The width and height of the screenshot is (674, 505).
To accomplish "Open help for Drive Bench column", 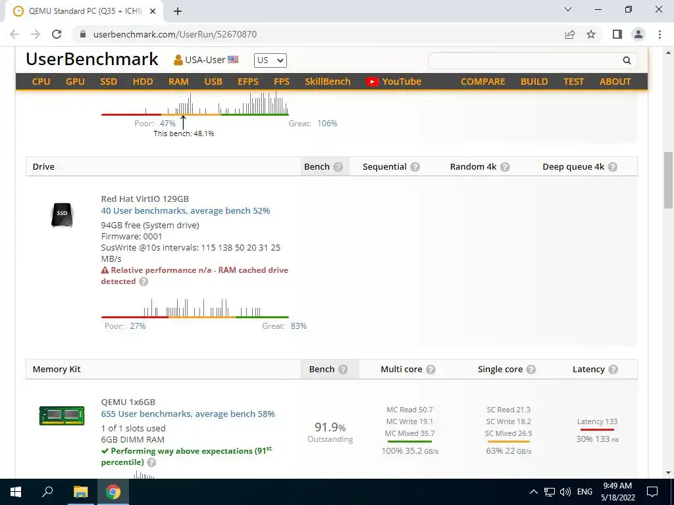I will coord(338,166).
